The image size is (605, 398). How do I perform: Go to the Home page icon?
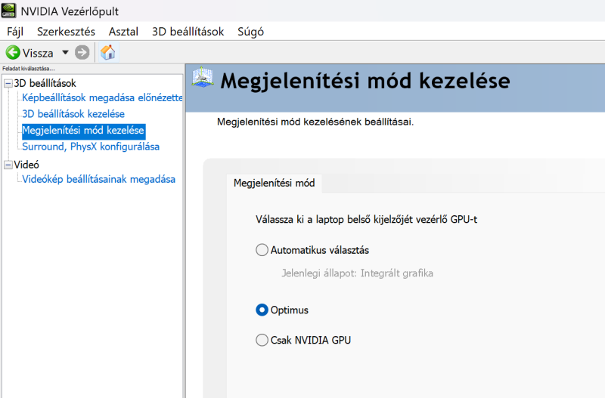click(x=108, y=53)
